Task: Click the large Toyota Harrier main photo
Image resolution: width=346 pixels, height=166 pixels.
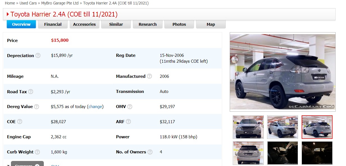Action: 283,72
